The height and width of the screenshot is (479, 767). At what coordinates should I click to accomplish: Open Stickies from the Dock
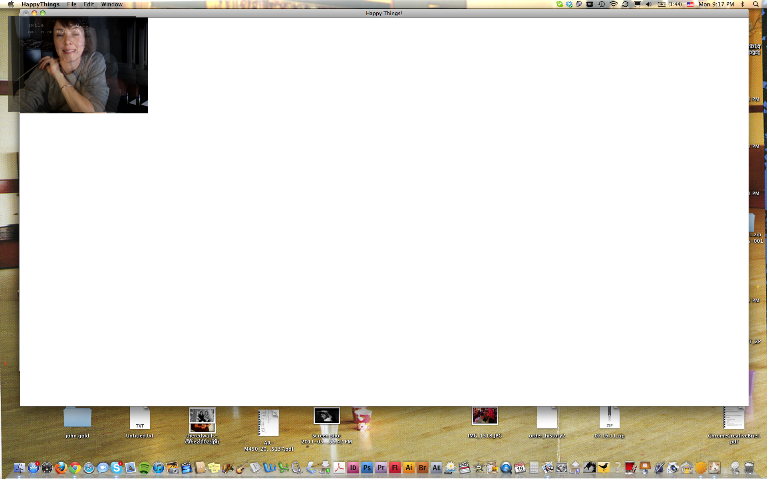214,467
